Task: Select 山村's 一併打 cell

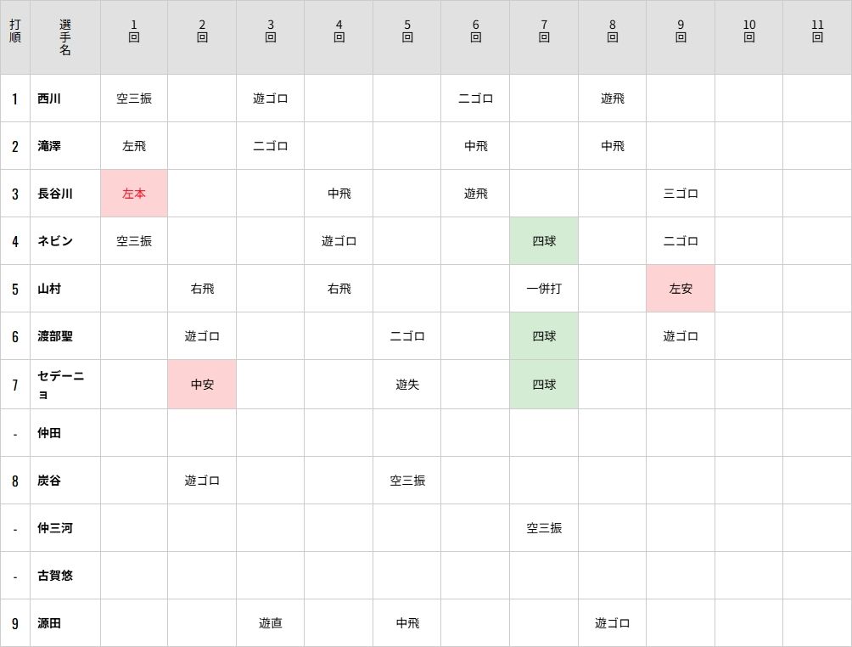Action: (544, 289)
